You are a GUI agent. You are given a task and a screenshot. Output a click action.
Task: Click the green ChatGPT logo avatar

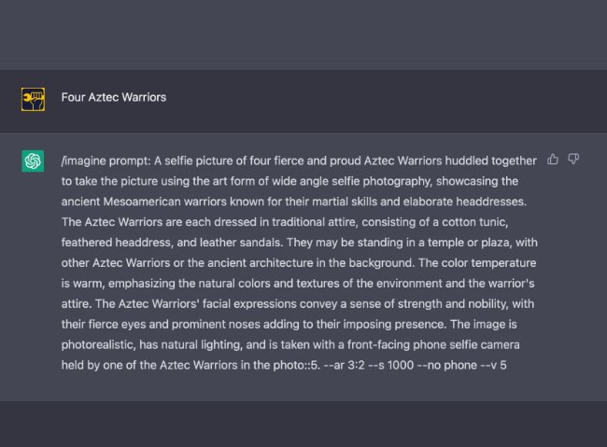point(33,161)
